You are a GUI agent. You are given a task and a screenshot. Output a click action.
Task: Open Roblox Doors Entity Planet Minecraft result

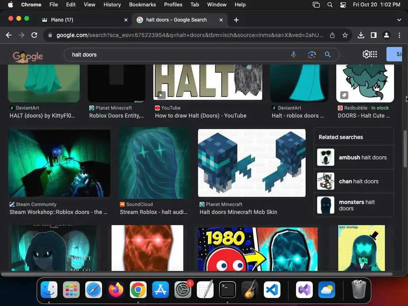point(116,116)
